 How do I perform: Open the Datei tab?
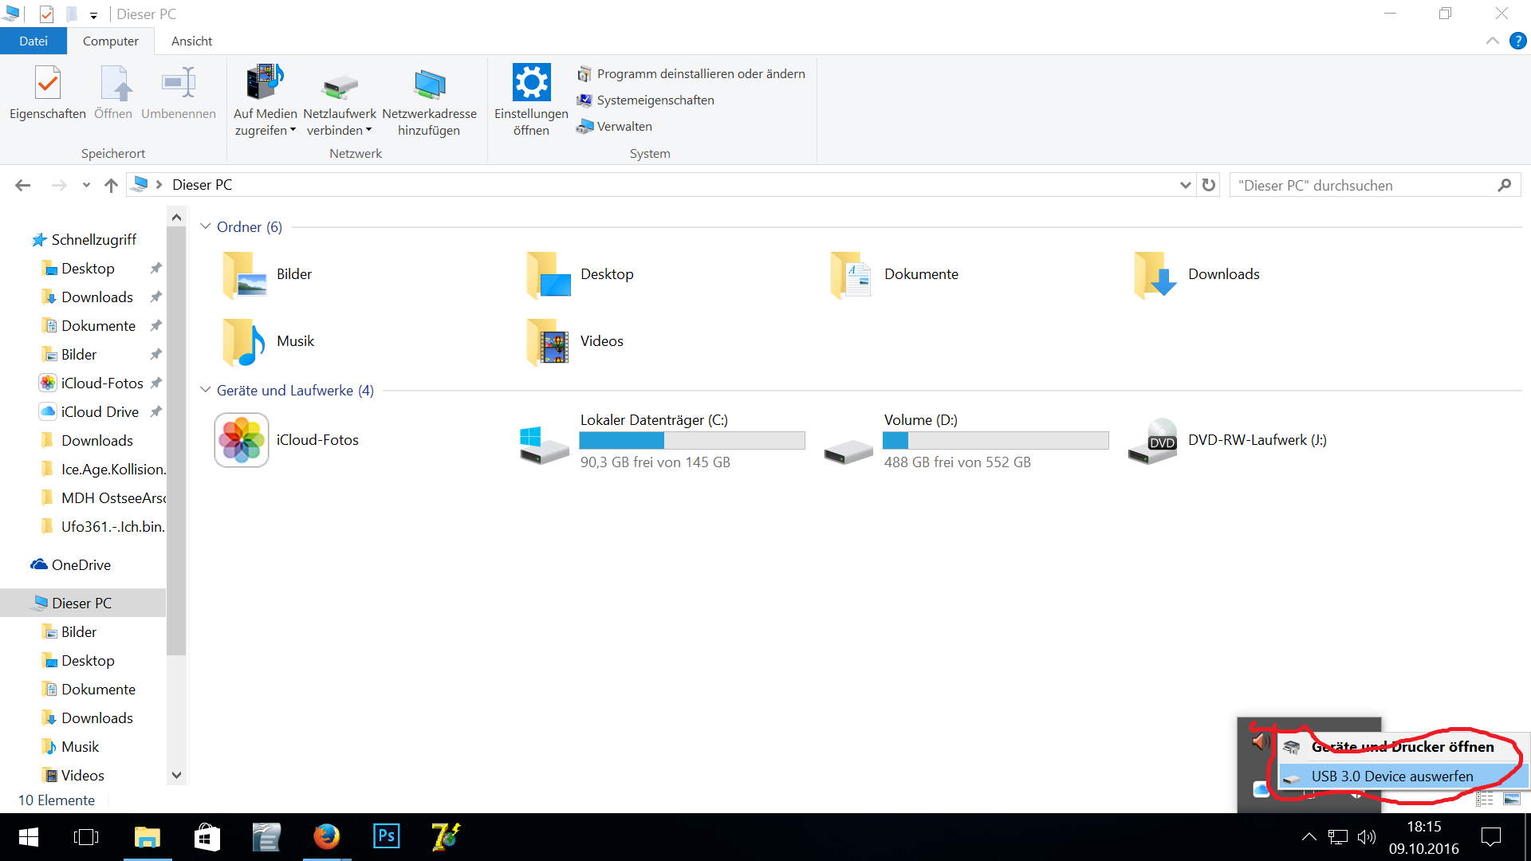click(33, 41)
